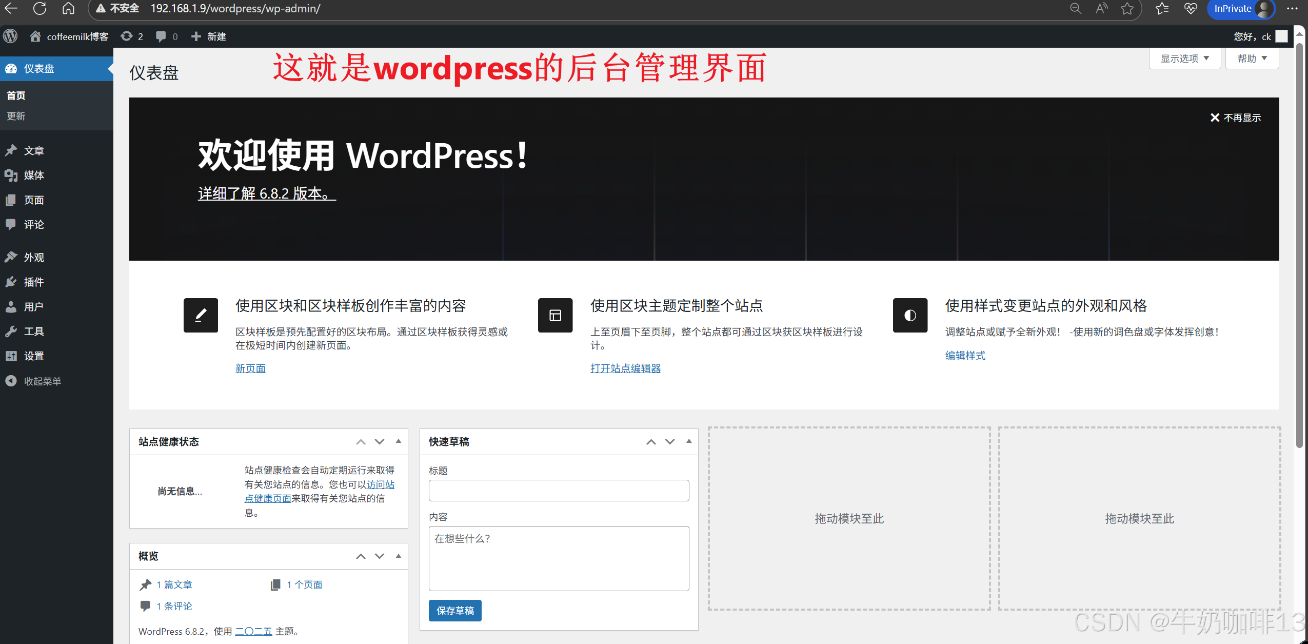Open 打开站点编辑器 link
The width and height of the screenshot is (1308, 644).
click(x=625, y=368)
